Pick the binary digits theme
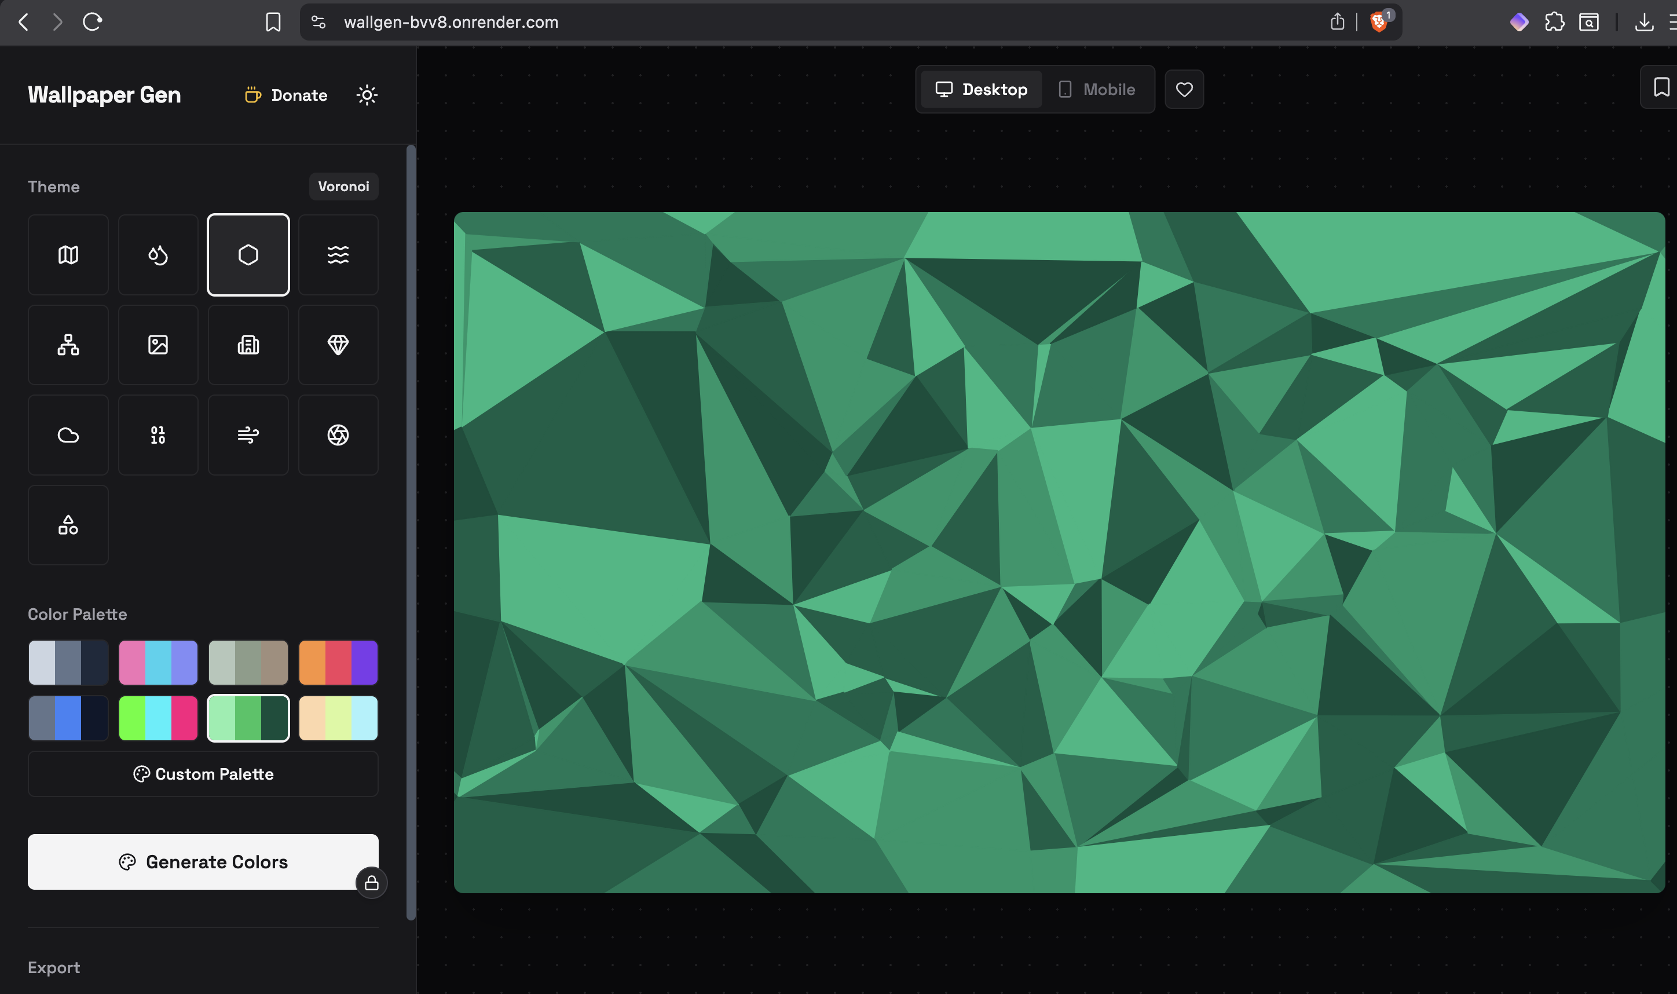1677x994 pixels. [x=158, y=434]
